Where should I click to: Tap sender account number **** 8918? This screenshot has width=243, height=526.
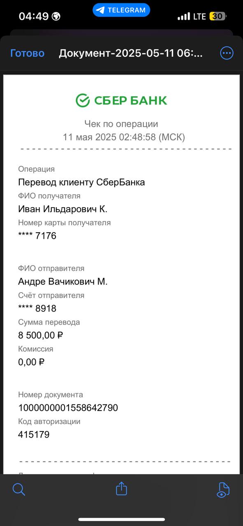(x=37, y=308)
